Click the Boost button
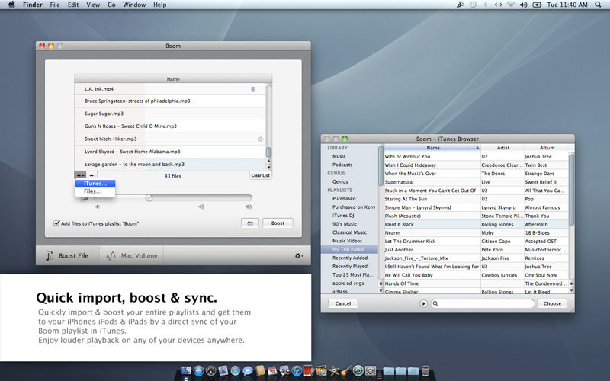 (278, 223)
